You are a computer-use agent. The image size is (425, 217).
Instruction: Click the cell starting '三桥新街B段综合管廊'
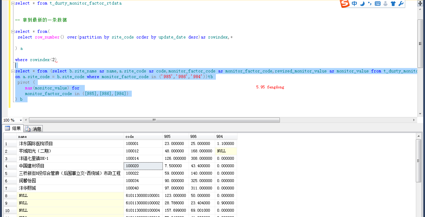71,174
